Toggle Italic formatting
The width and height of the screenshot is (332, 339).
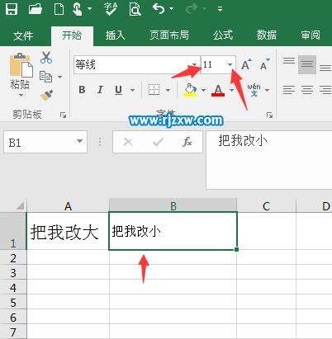click(100, 90)
